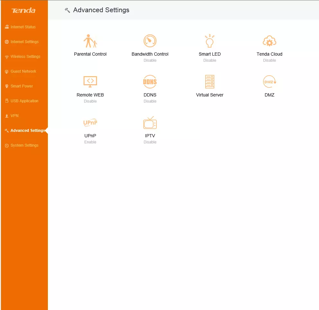Image resolution: width=319 pixels, height=310 pixels.
Task: Open the Bandwidth Control gauge icon
Action: pos(150,41)
